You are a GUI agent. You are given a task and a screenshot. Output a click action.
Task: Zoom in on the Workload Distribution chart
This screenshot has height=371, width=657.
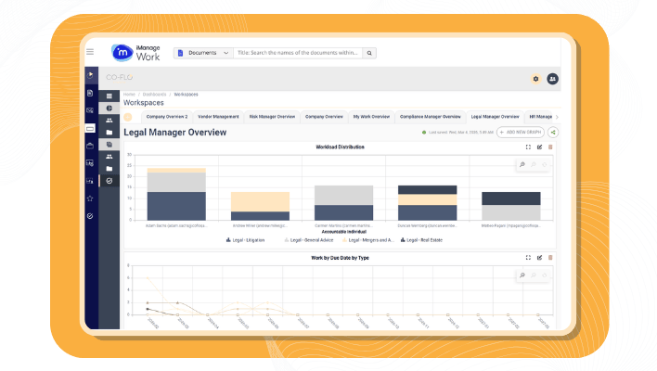(522, 164)
